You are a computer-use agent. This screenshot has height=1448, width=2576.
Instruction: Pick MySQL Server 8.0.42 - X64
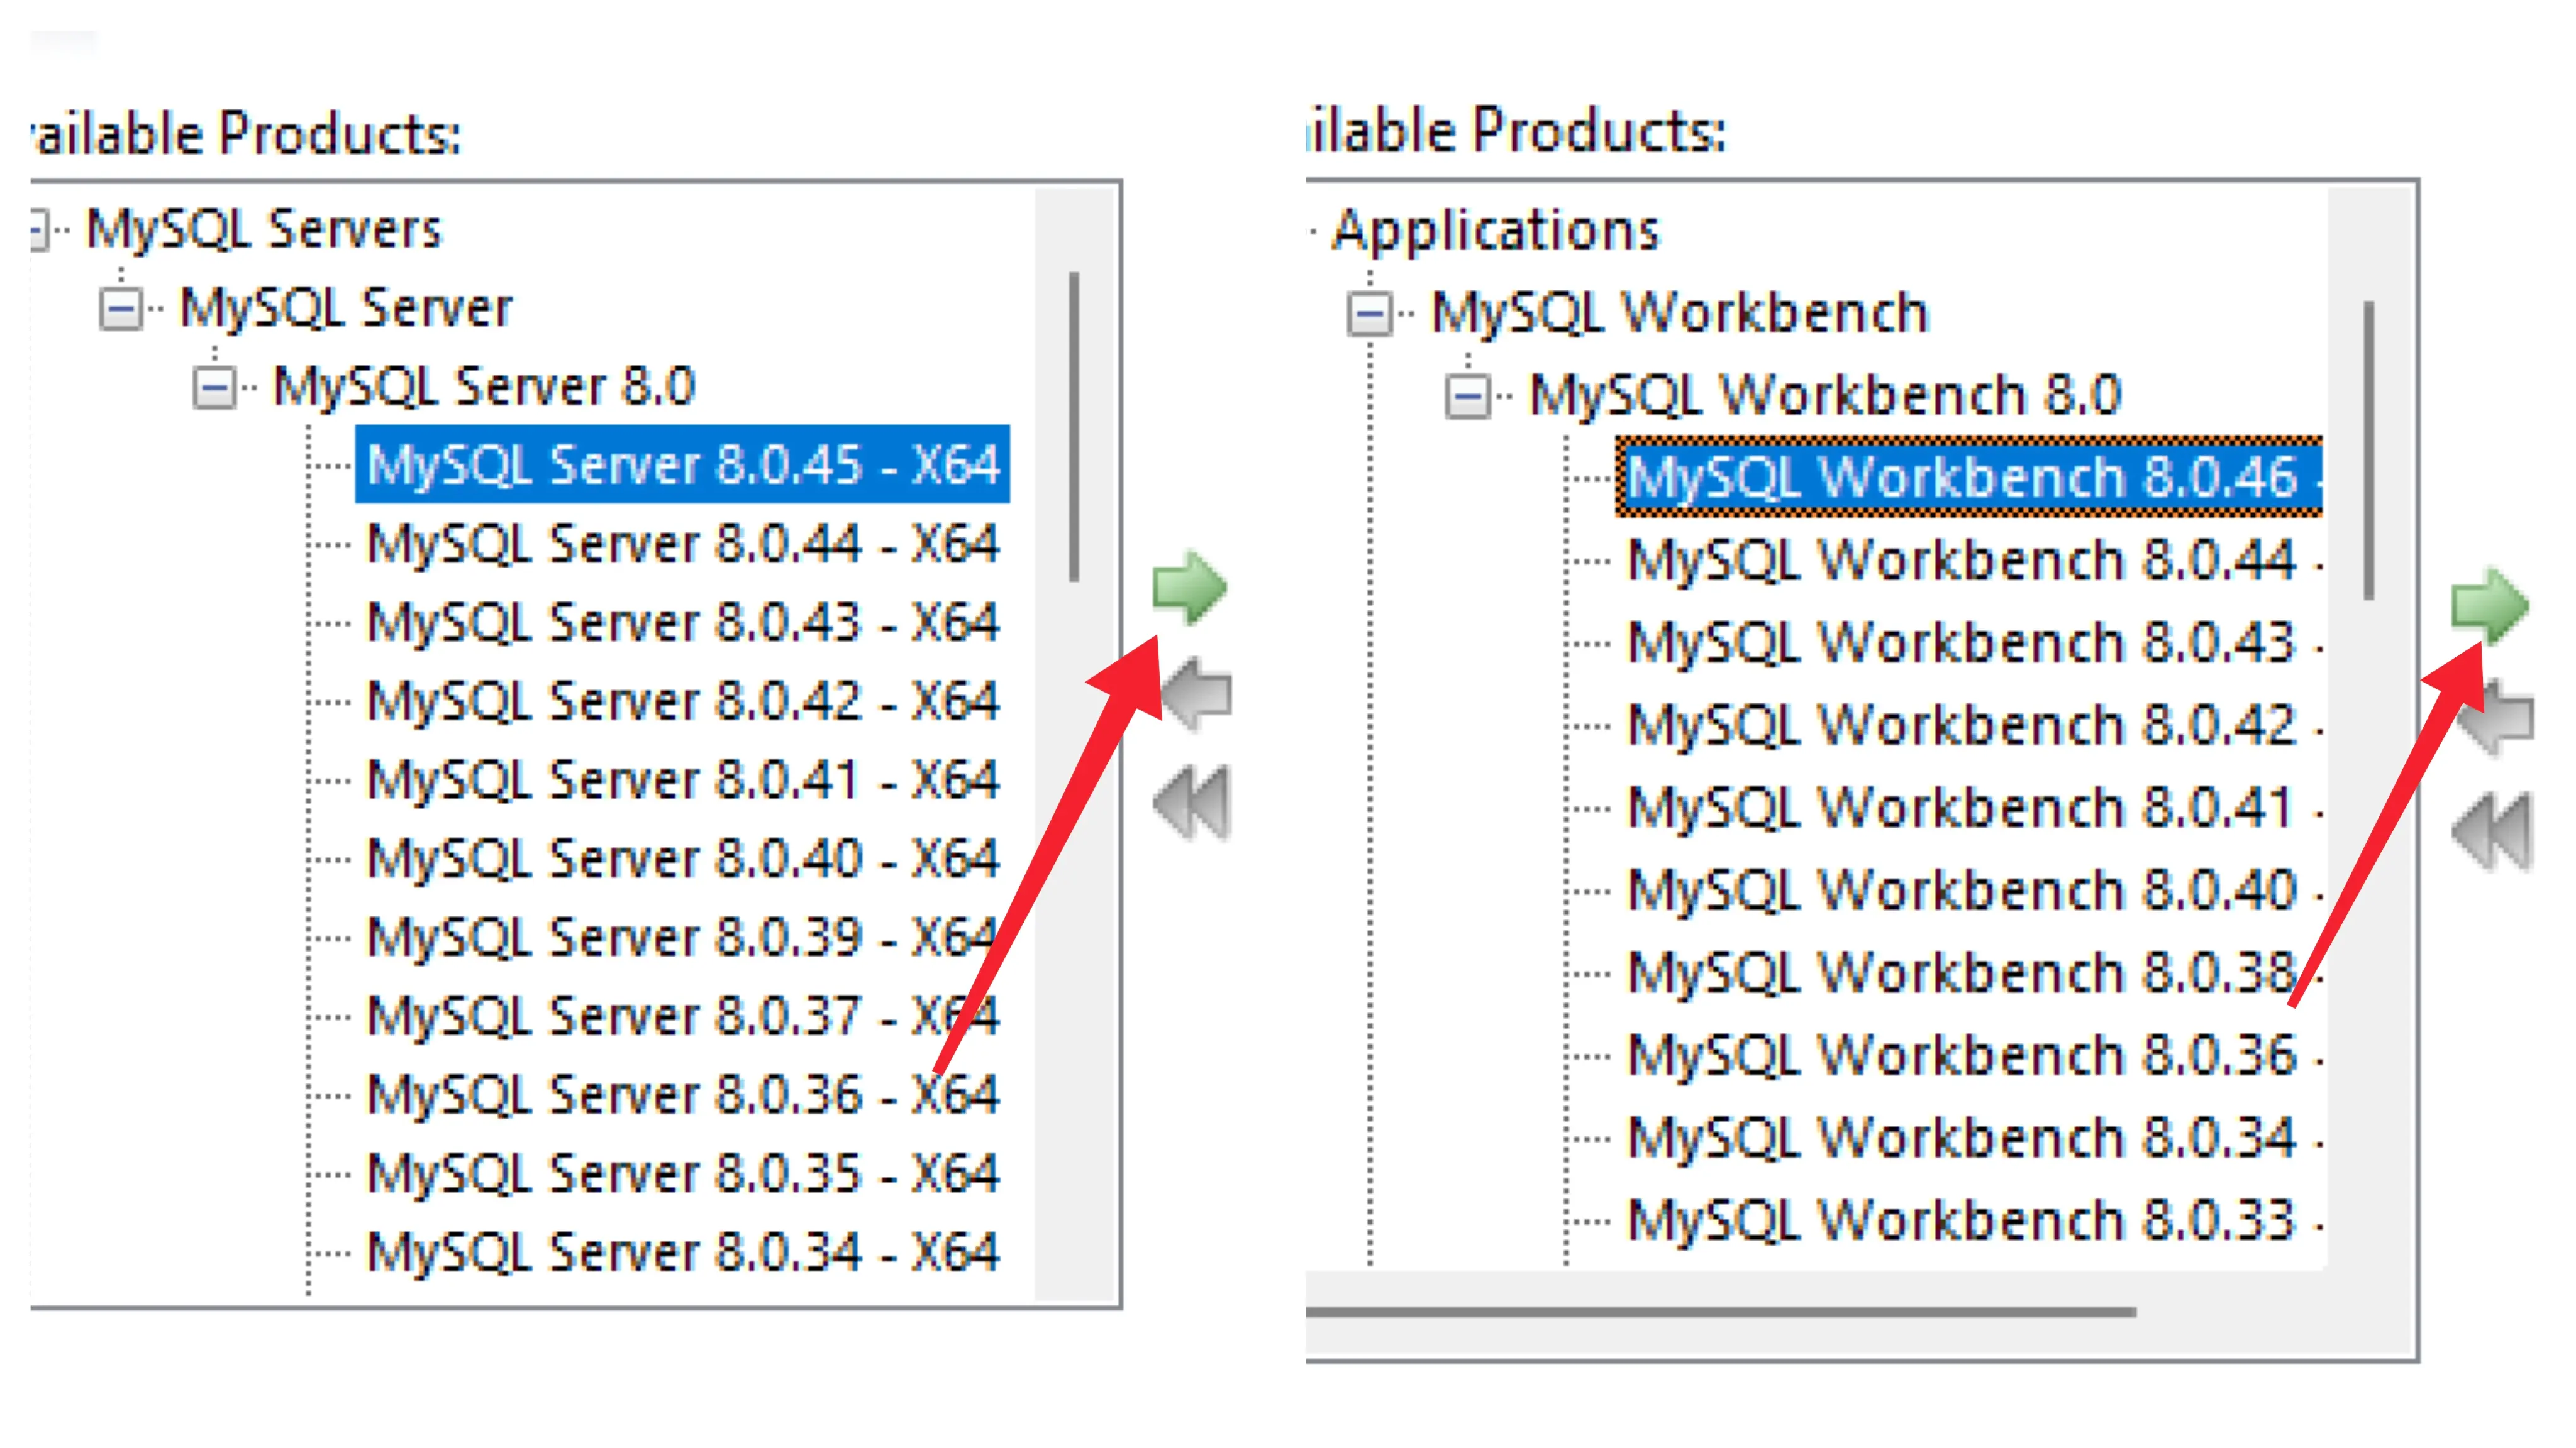pos(683,701)
